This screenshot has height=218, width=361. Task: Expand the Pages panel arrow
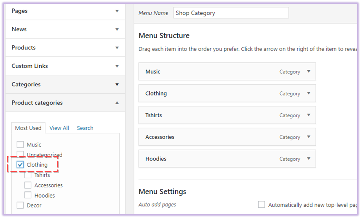coord(117,11)
